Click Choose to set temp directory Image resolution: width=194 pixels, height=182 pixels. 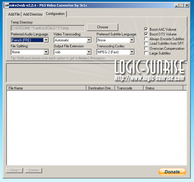click(x=103, y=27)
